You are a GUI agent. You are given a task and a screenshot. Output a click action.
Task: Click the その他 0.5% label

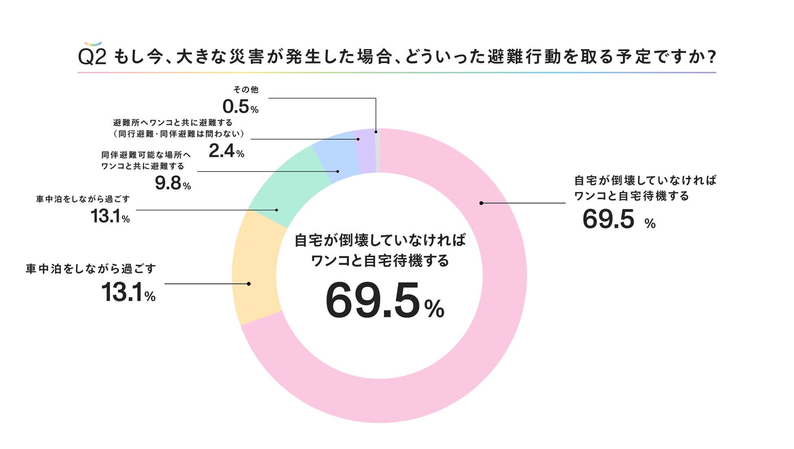pos(241,100)
